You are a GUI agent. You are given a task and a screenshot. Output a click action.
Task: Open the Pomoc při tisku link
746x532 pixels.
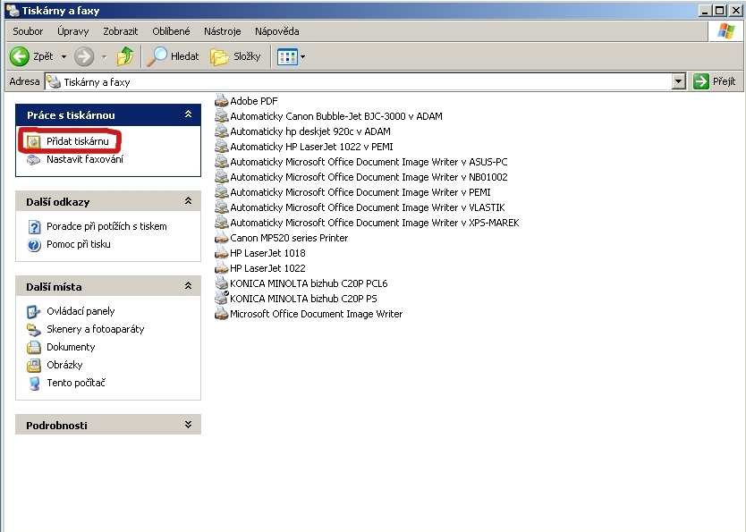pyautogui.click(x=79, y=244)
